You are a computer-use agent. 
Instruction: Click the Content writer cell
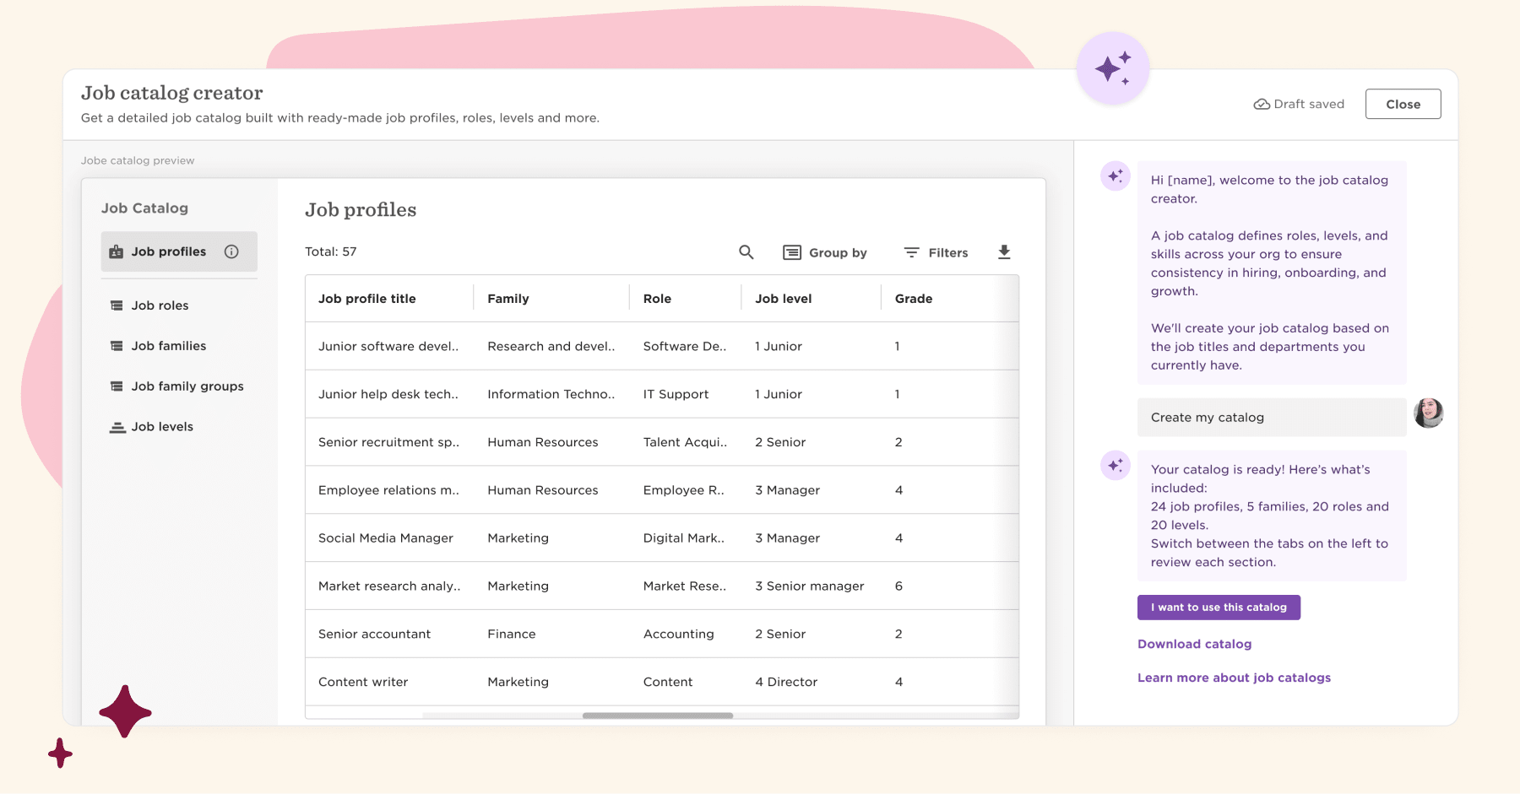(363, 682)
